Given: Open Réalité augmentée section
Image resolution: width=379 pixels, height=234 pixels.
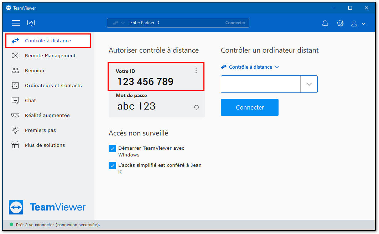Looking at the screenshot, I should click(48, 116).
